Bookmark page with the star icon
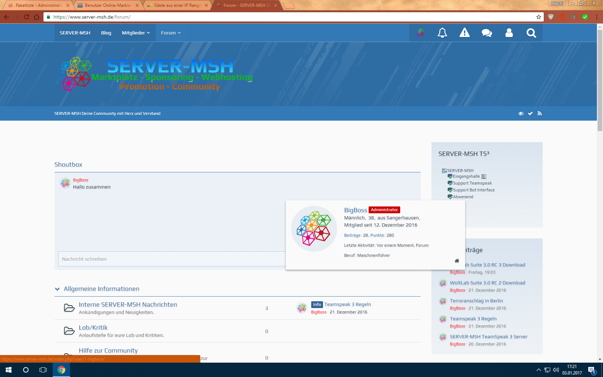603x377 pixels. pos(538,17)
